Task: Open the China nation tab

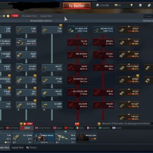Action: coord(69,128)
